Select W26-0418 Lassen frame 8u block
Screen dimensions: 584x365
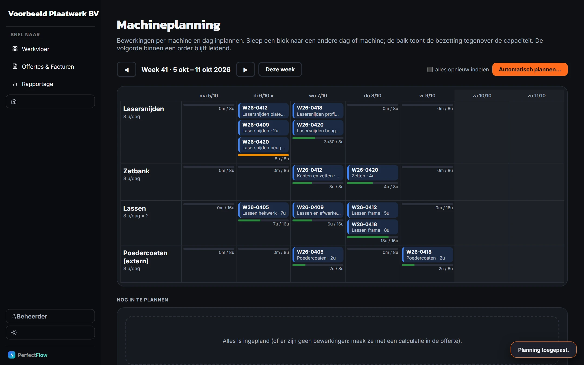[x=373, y=227]
